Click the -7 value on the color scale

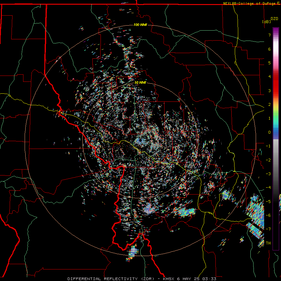click(268, 229)
